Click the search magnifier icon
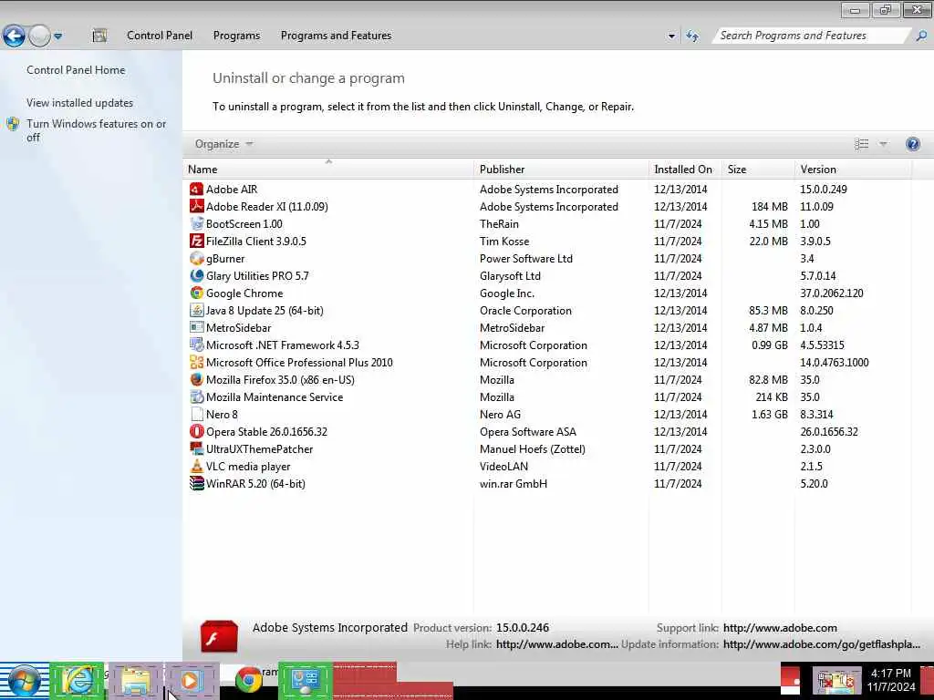 [x=921, y=36]
